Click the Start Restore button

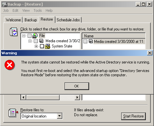tap(133, 116)
